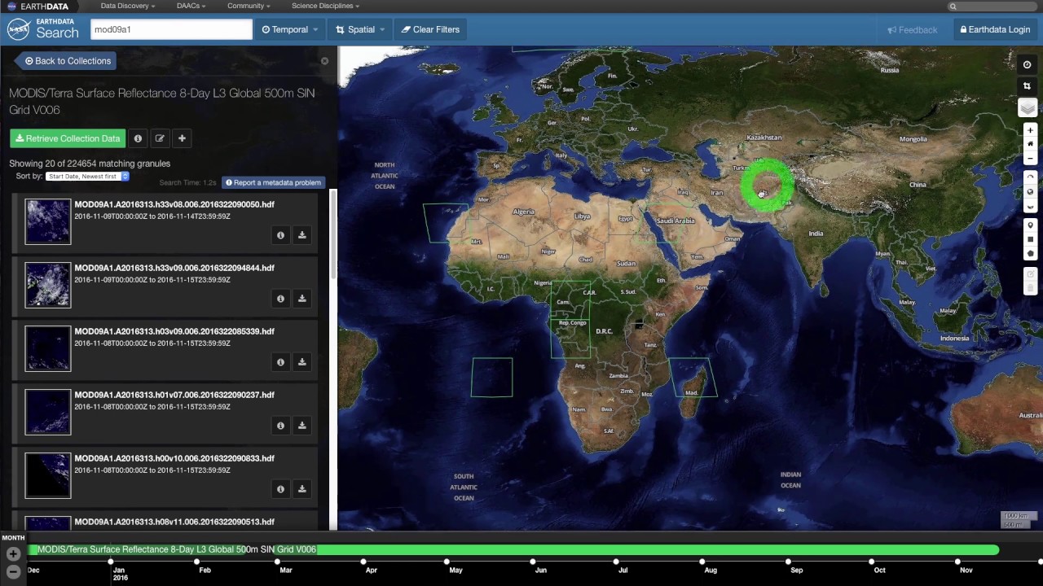Open thumbnail for granule h03v09
1043x586 pixels.
point(48,348)
